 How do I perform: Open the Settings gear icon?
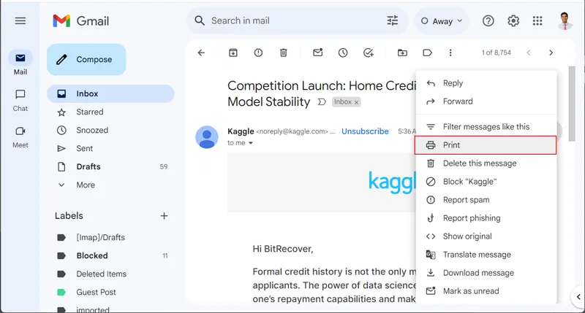coord(513,21)
